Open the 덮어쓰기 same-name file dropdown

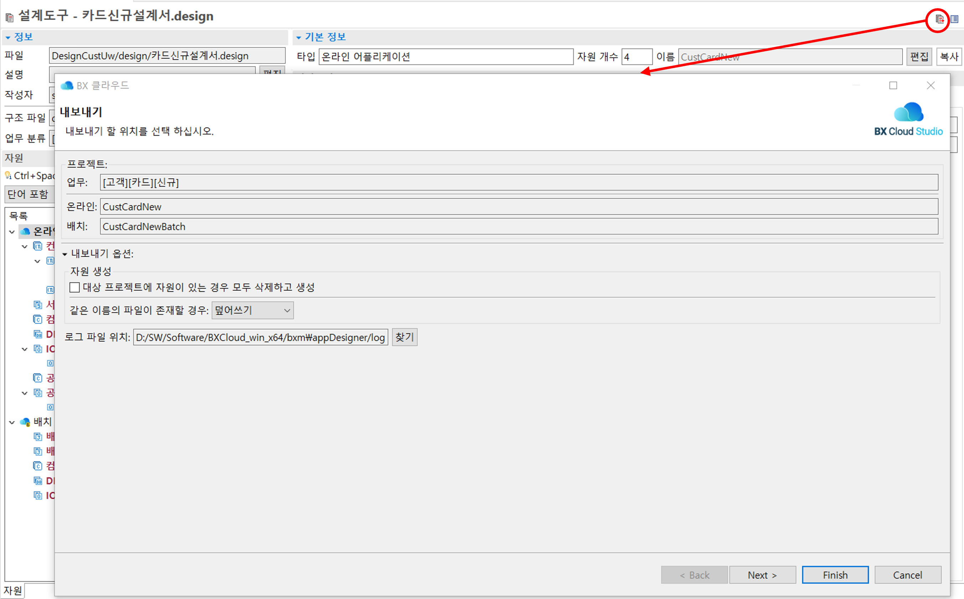click(253, 310)
